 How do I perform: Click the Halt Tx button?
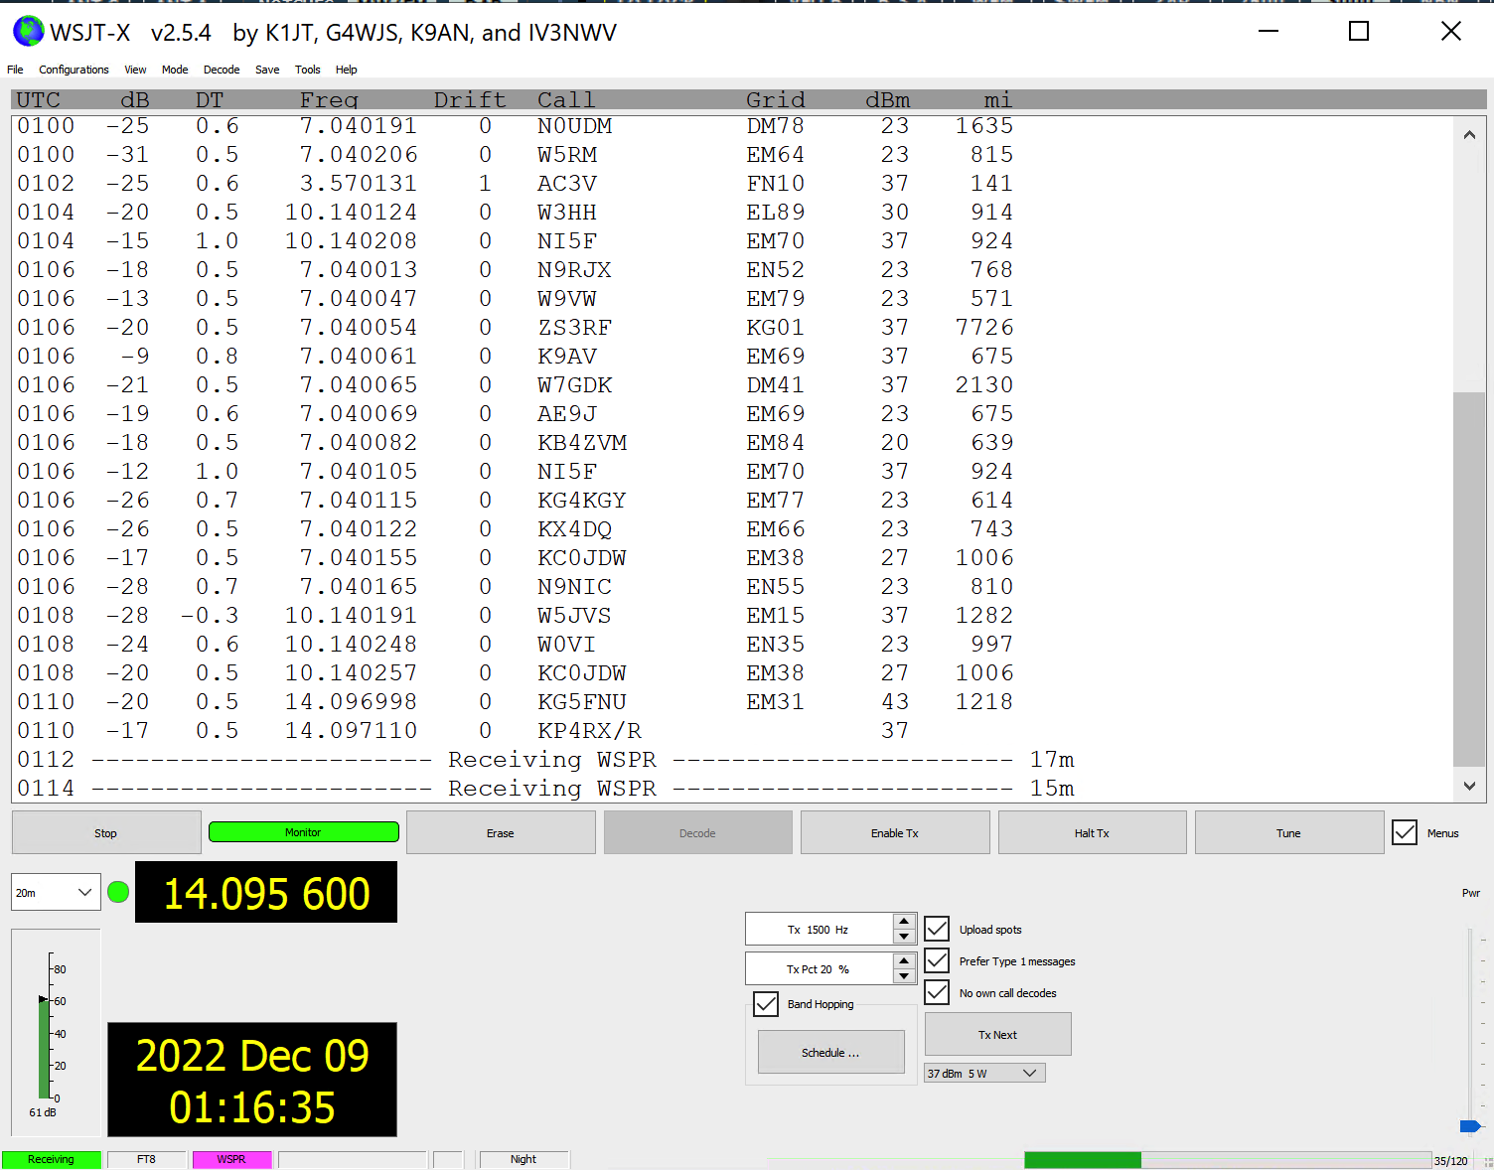coord(1092,832)
